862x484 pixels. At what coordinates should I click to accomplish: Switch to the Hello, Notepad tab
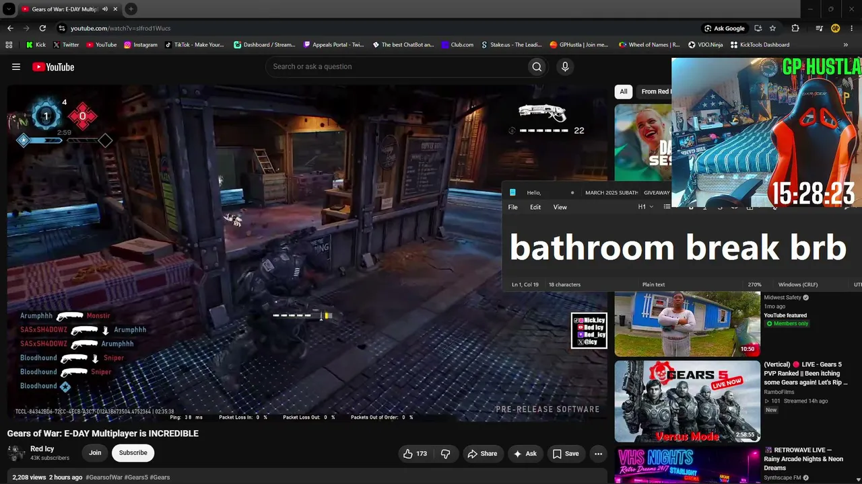pyautogui.click(x=542, y=193)
